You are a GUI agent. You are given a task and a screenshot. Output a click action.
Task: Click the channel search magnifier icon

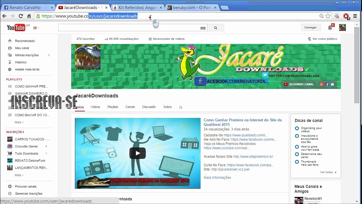pos(181,107)
